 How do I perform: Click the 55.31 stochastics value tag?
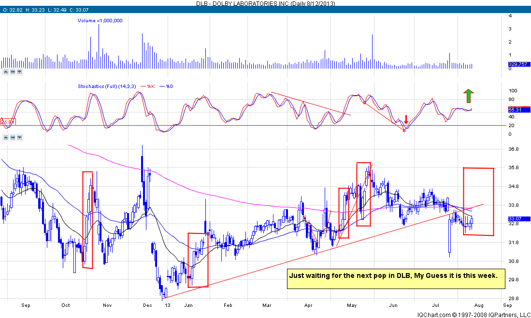[514, 110]
